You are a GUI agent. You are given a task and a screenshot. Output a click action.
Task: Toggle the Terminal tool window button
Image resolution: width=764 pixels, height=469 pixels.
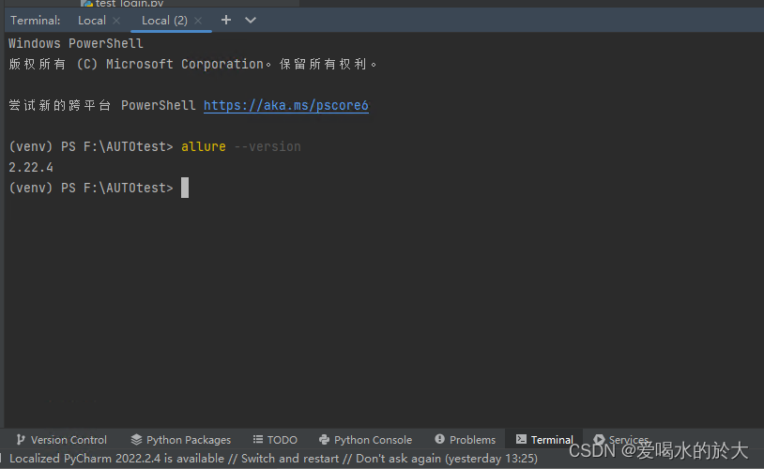544,440
